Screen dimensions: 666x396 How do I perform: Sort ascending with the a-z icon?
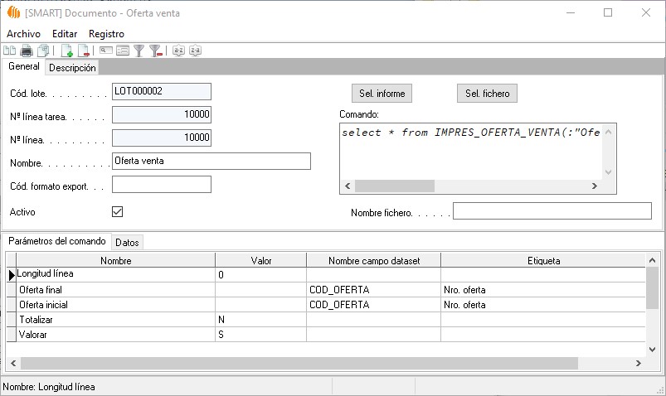[x=178, y=51]
